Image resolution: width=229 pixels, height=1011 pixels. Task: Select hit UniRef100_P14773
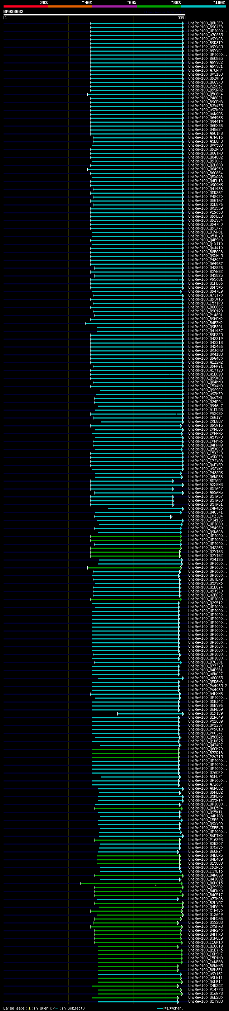point(205,989)
